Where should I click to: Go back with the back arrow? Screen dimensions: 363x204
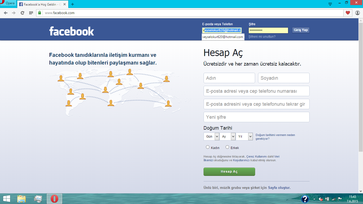tap(6, 13)
